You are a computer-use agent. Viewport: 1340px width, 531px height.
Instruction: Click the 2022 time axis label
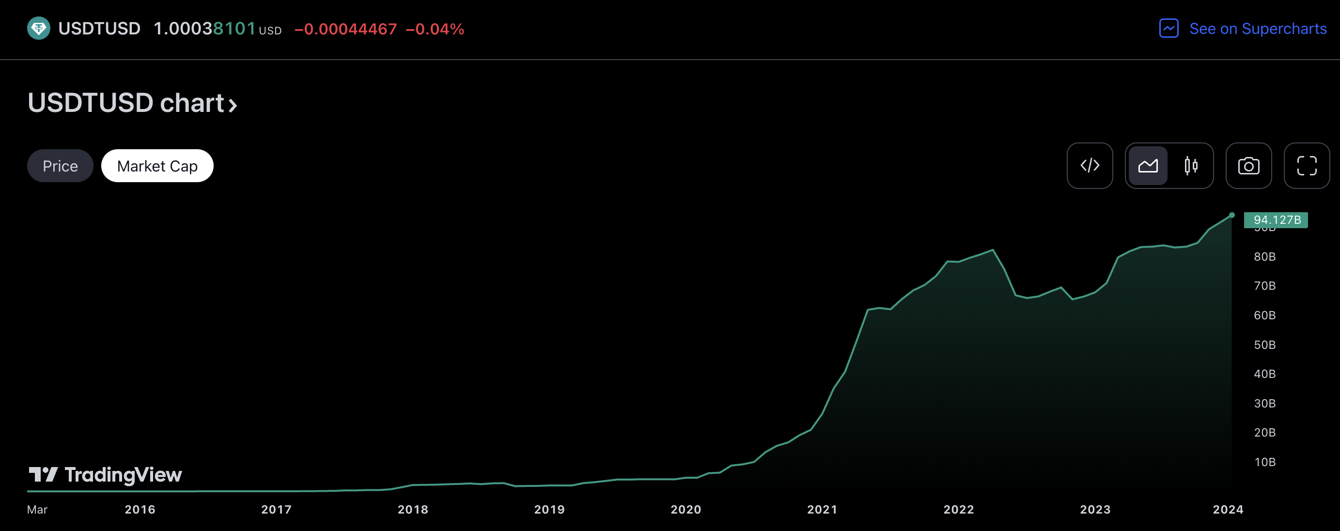[959, 510]
